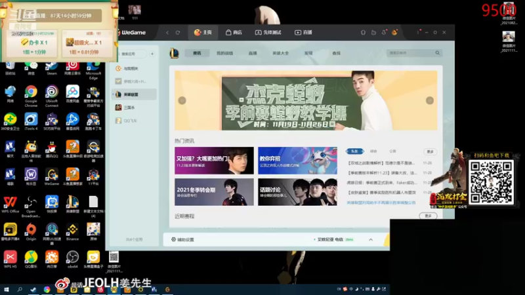Click 更多 button beside news tabs
525x295 pixels.
click(430, 152)
